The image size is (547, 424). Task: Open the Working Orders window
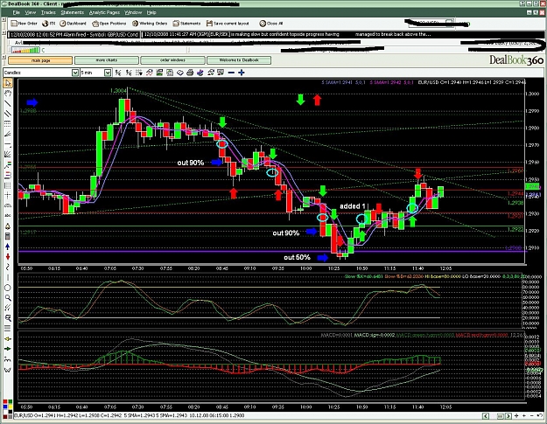[x=150, y=24]
